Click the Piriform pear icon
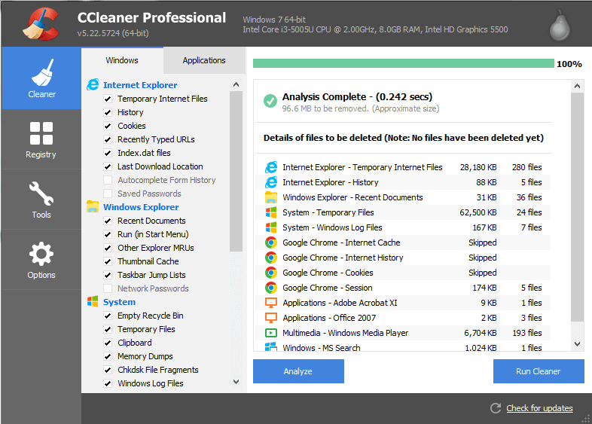This screenshot has width=592, height=424. (x=560, y=26)
